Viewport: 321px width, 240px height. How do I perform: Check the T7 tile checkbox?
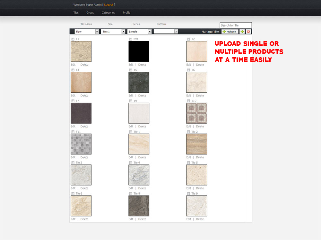[73, 101]
